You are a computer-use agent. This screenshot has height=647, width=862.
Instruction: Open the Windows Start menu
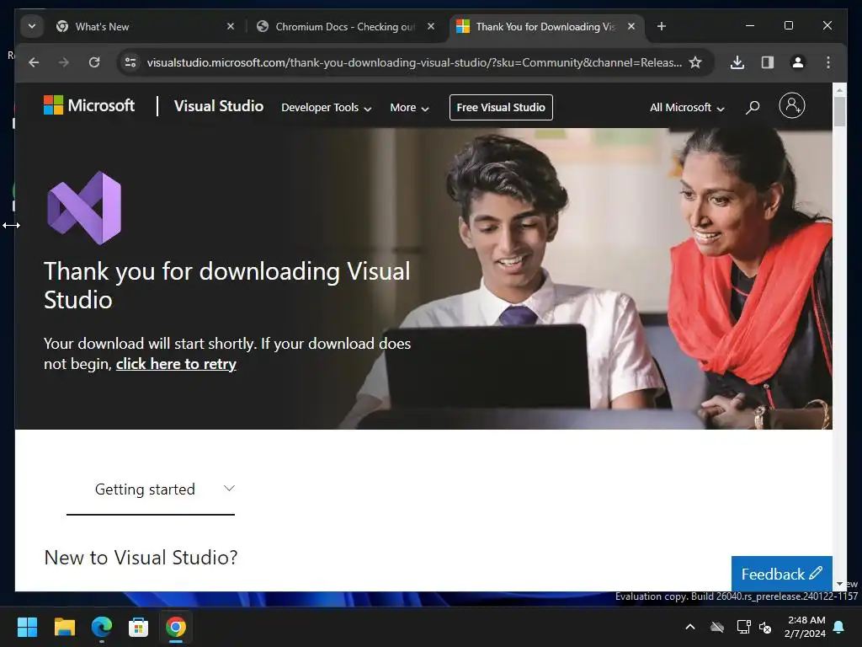(x=27, y=627)
